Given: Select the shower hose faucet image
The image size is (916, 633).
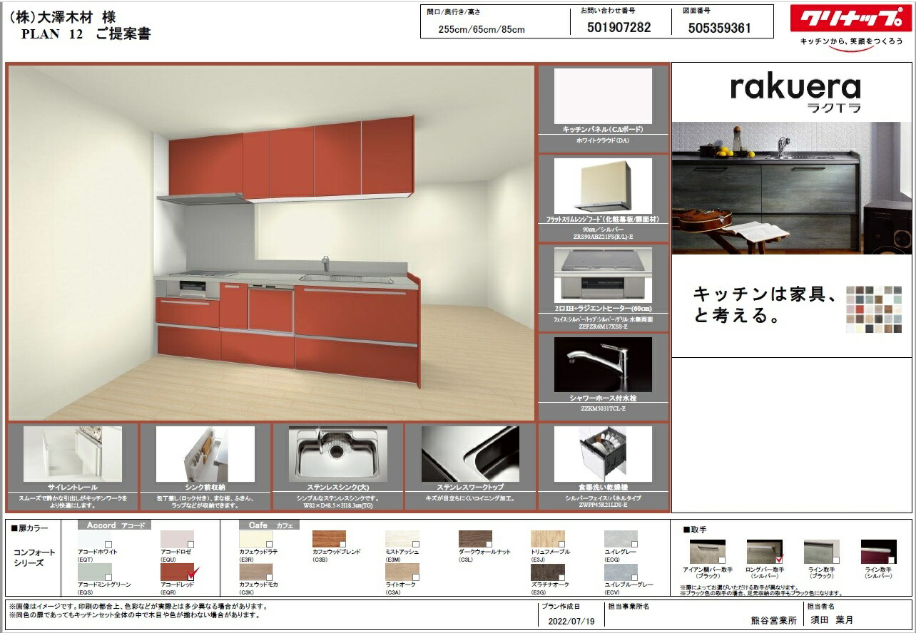Looking at the screenshot, I should tap(603, 364).
